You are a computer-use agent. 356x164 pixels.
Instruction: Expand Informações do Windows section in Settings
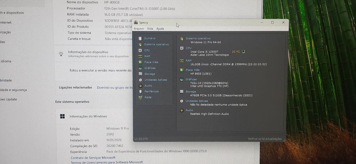(94, 116)
